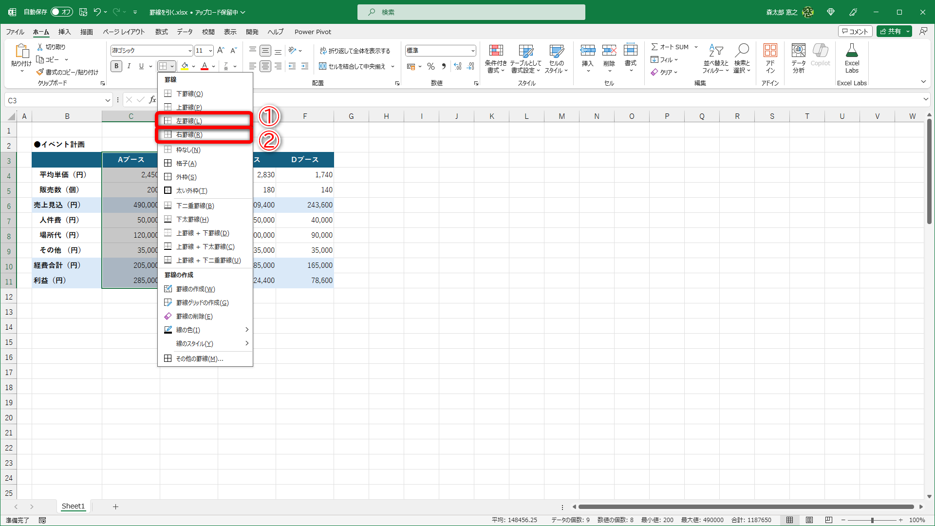Viewport: 935px width, 526px height.
Task: Click the Sort & Filter icon
Action: click(715, 51)
